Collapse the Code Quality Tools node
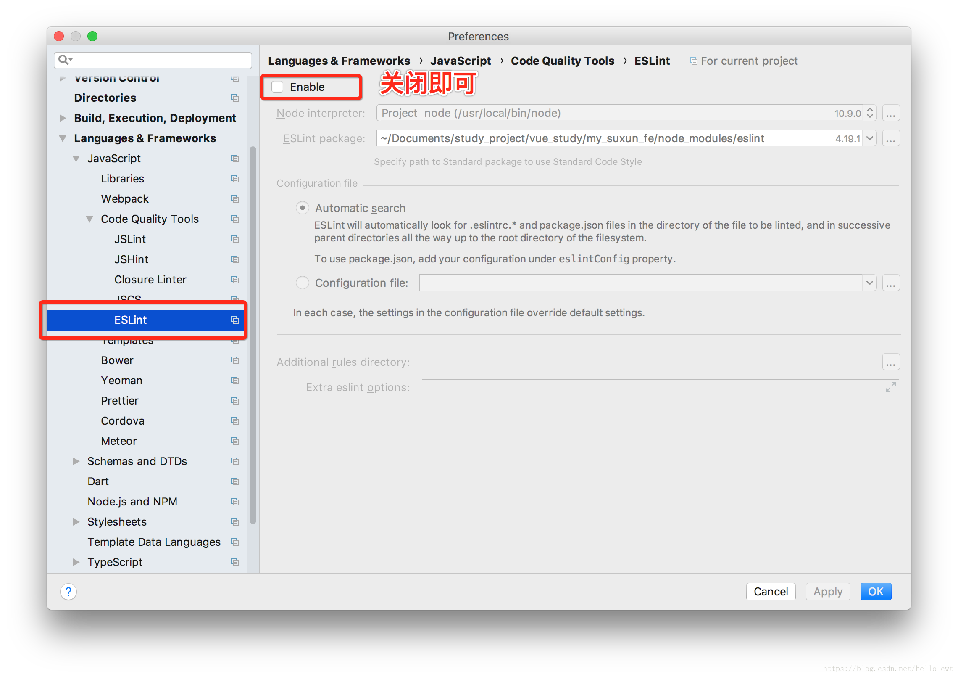This screenshot has width=958, height=677. coord(89,219)
